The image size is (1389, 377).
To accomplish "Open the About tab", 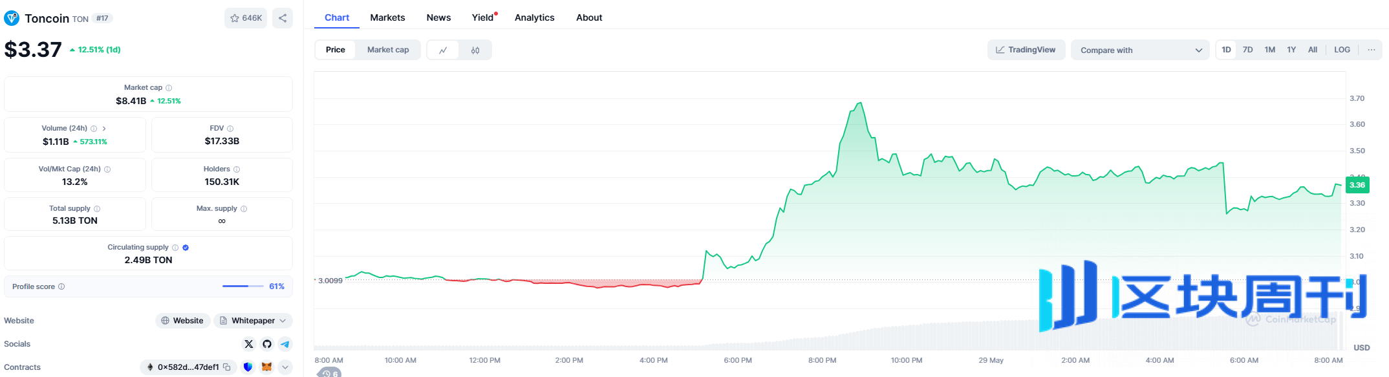I will [x=589, y=17].
